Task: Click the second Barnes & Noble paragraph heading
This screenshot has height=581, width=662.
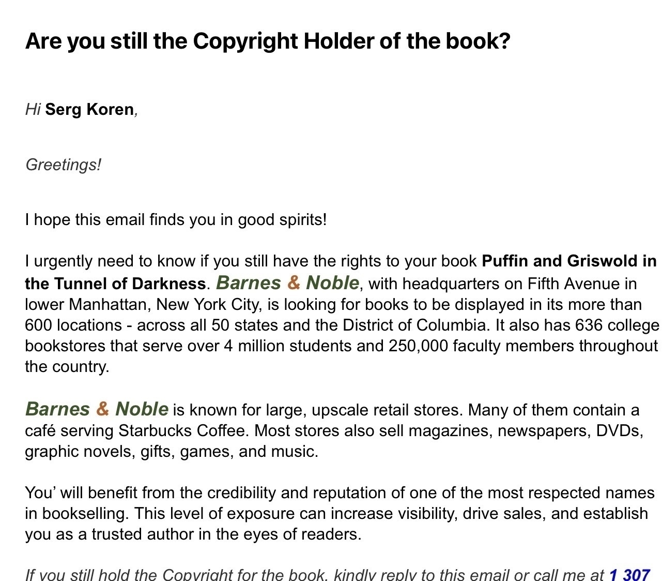Action: tap(97, 409)
